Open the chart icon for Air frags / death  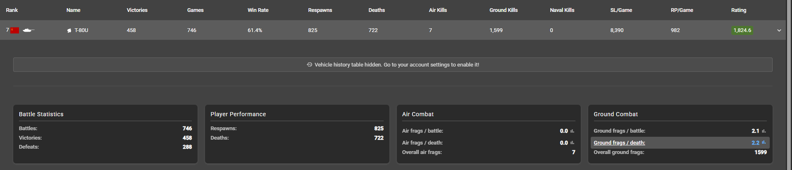(572, 143)
